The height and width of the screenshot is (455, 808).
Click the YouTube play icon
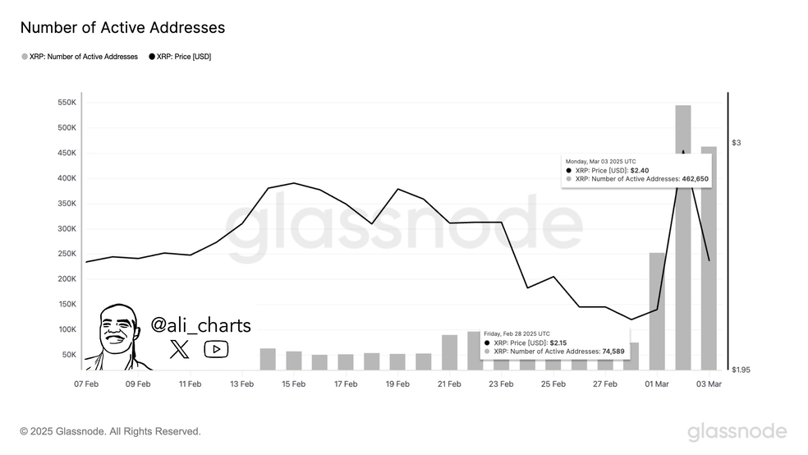click(x=216, y=349)
